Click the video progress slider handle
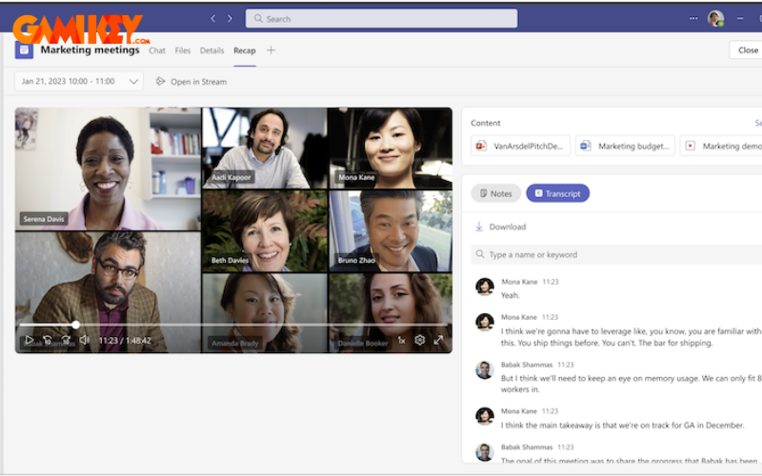 point(76,325)
